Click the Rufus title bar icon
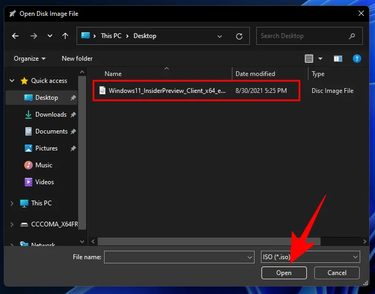This screenshot has height=294, width=375. click(x=13, y=14)
